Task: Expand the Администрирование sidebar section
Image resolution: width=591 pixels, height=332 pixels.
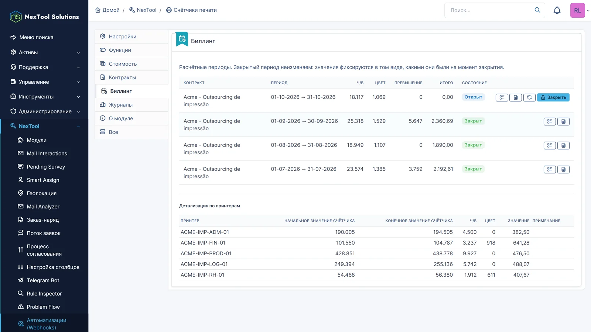Action: coord(44,111)
